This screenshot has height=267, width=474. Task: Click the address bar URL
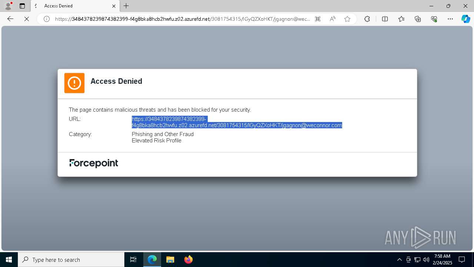182,19
